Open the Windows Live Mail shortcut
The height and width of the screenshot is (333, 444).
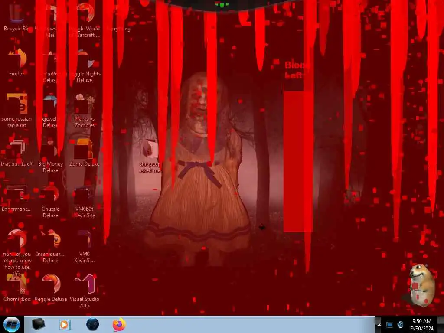tap(50, 20)
